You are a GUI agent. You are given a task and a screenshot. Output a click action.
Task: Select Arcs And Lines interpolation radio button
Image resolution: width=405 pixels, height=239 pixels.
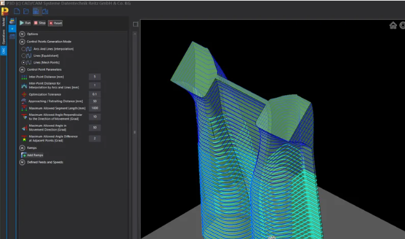[23, 49]
